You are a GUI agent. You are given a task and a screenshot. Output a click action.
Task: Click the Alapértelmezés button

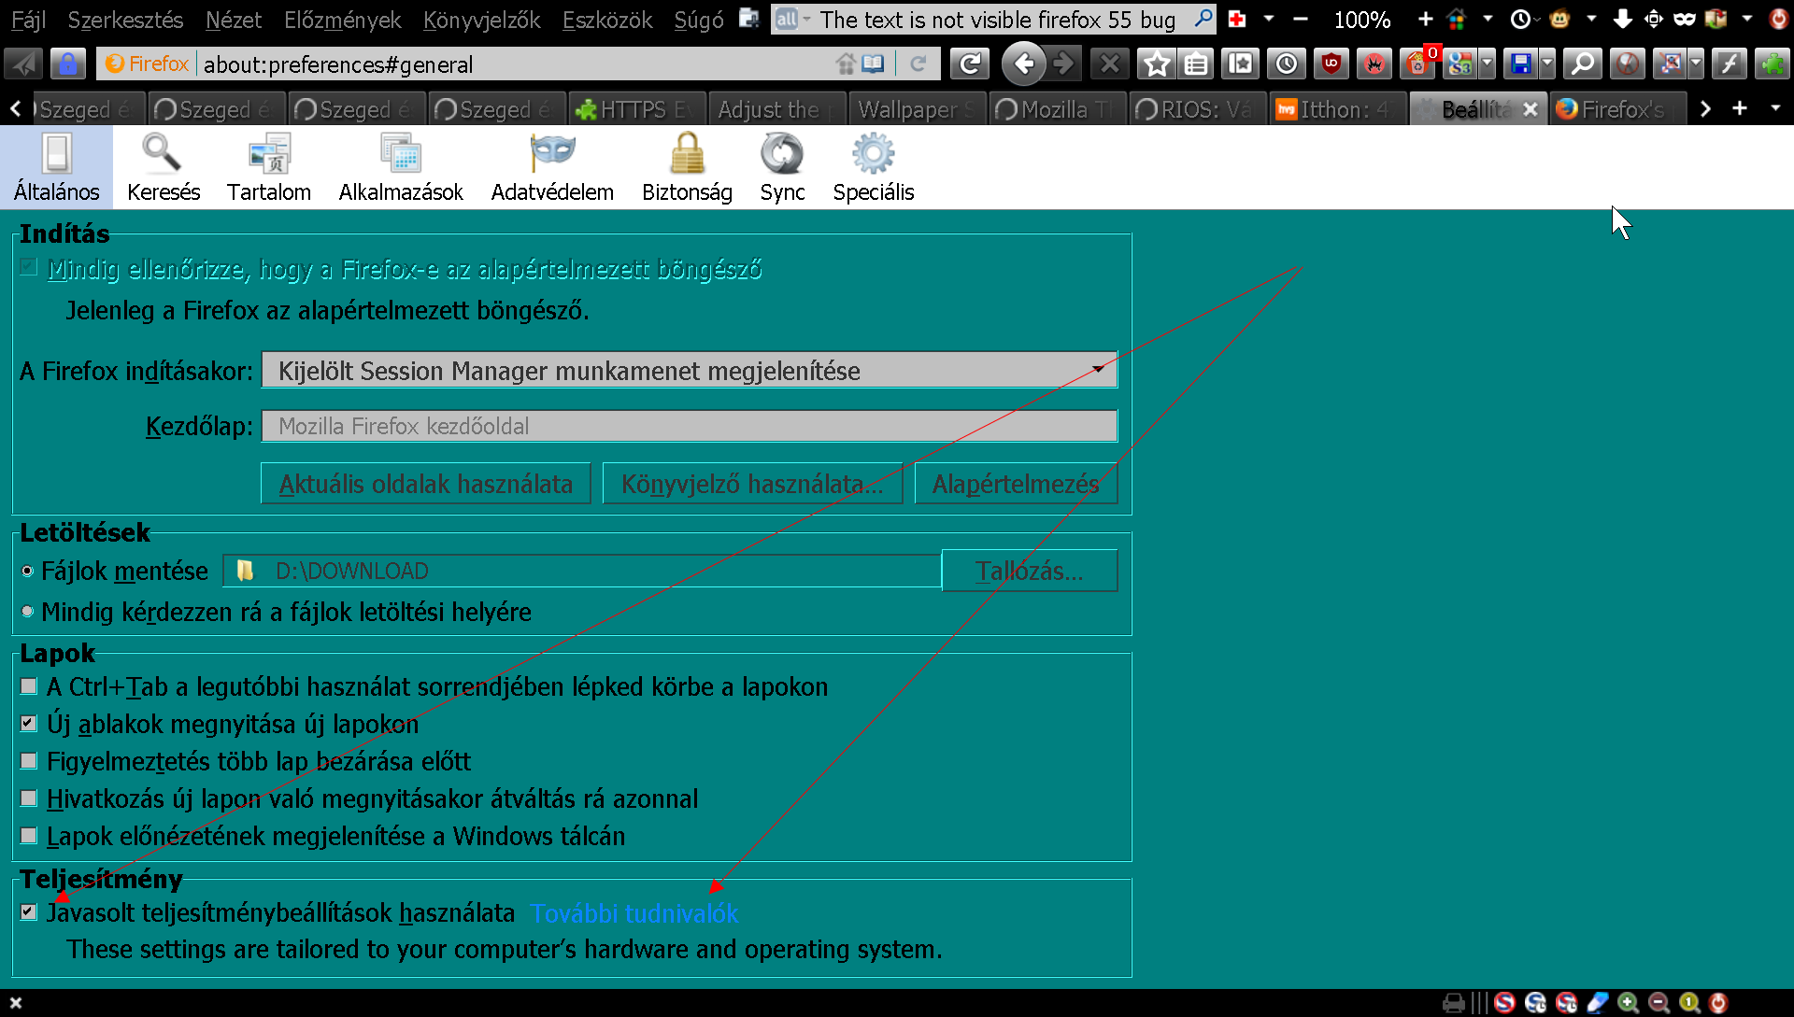[1016, 484]
